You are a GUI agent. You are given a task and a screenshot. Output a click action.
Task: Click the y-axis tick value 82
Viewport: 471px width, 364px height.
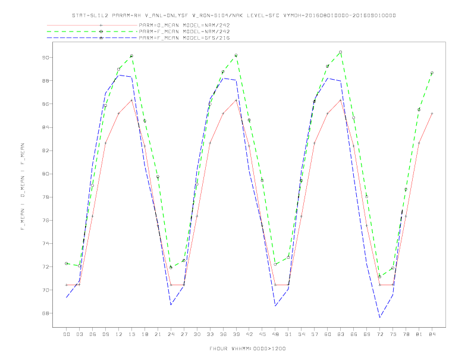pyautogui.click(x=46, y=150)
